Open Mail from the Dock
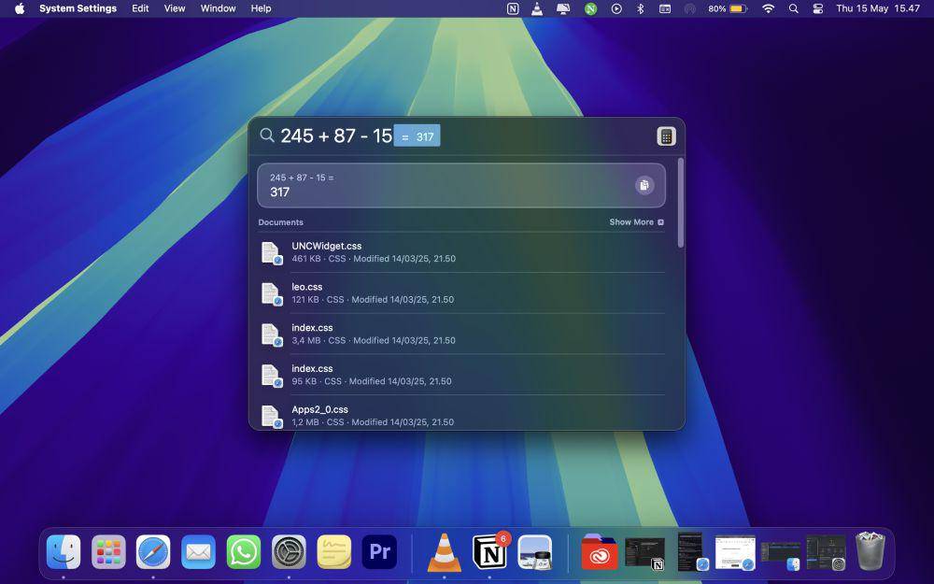This screenshot has width=934, height=584. (x=198, y=551)
